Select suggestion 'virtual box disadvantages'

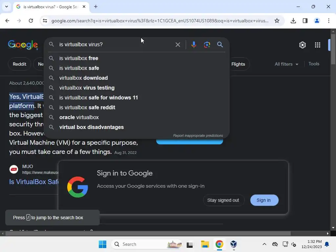pos(136,127)
